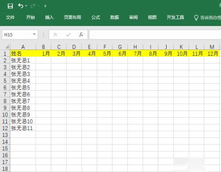Click the Enter checkmark icon in formula bar
Viewport: 221px width, 172px height.
click(x=69, y=34)
